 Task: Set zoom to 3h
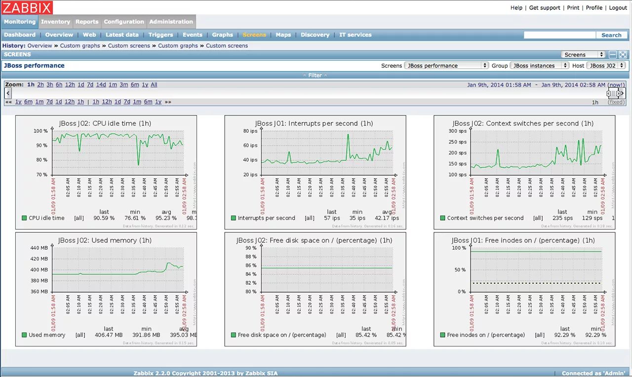point(50,85)
